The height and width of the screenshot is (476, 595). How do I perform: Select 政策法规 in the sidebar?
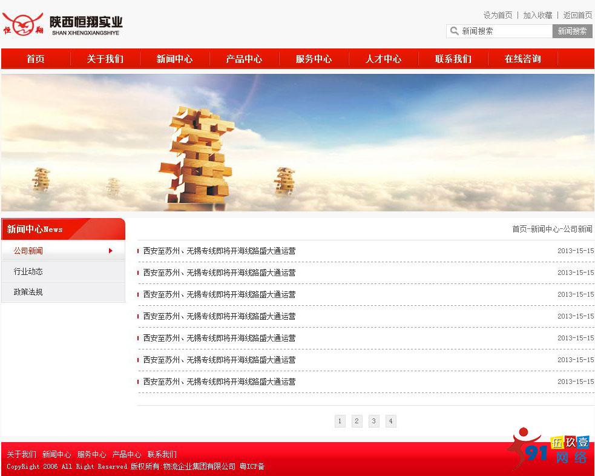28,293
